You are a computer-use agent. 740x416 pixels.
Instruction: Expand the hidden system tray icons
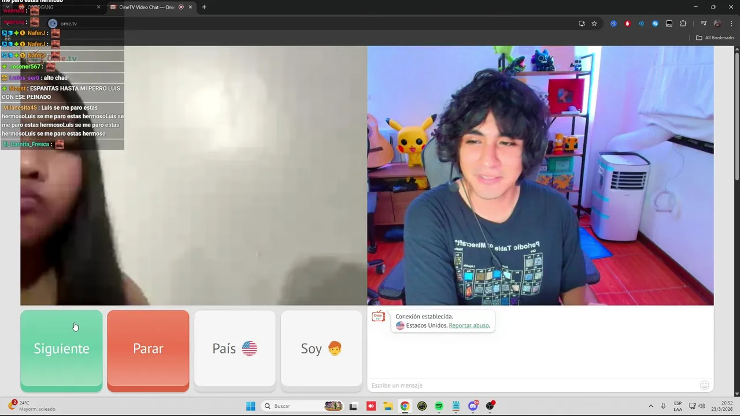(650, 406)
